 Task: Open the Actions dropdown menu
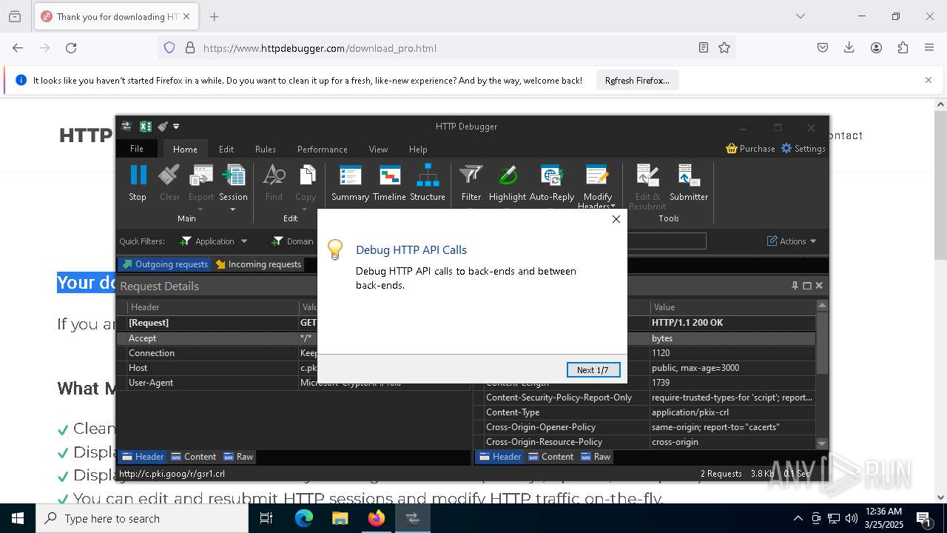click(x=792, y=241)
